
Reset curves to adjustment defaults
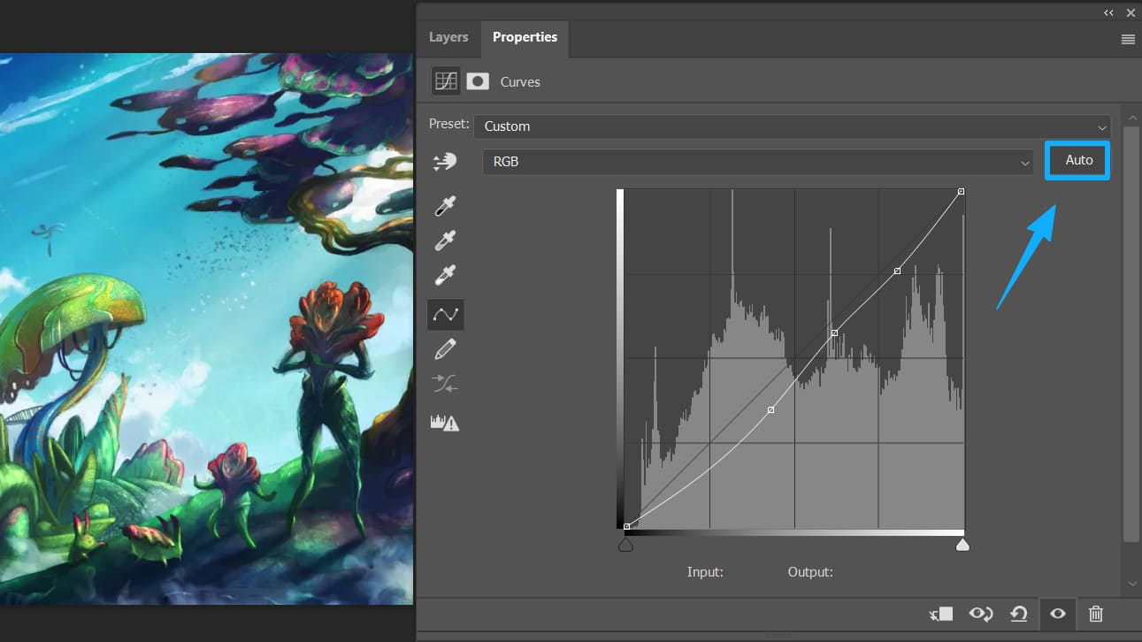1019,614
